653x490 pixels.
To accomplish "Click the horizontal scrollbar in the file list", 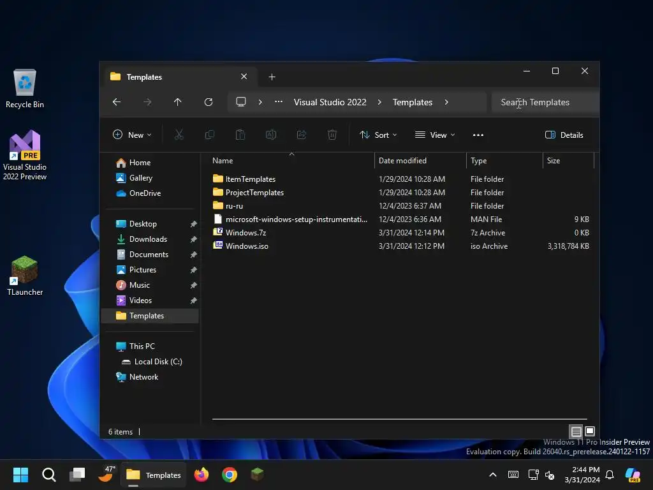I will point(399,419).
